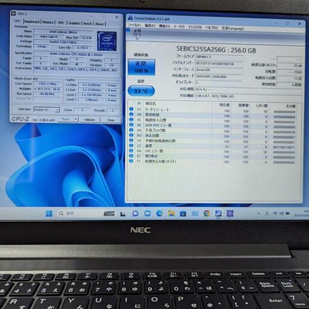Launch Microsoft Edge from the taskbar

click(x=159, y=214)
